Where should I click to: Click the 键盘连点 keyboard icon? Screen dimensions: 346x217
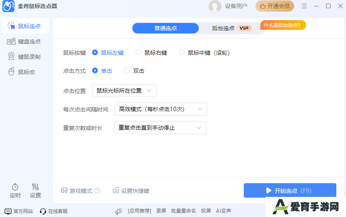[x=11, y=41]
